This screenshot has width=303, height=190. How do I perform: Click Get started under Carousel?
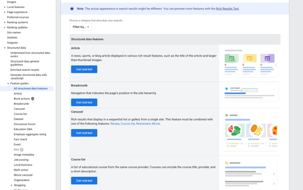pyautogui.click(x=84, y=133)
